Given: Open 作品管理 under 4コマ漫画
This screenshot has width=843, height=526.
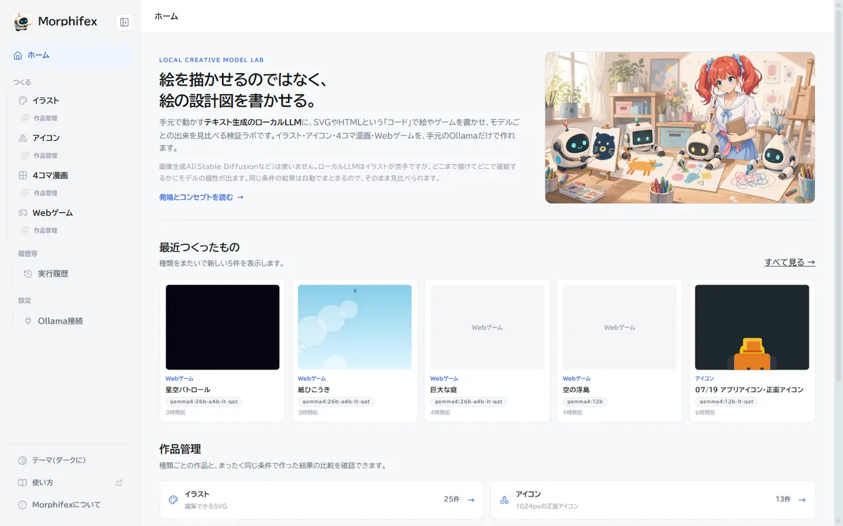Looking at the screenshot, I should point(46,193).
